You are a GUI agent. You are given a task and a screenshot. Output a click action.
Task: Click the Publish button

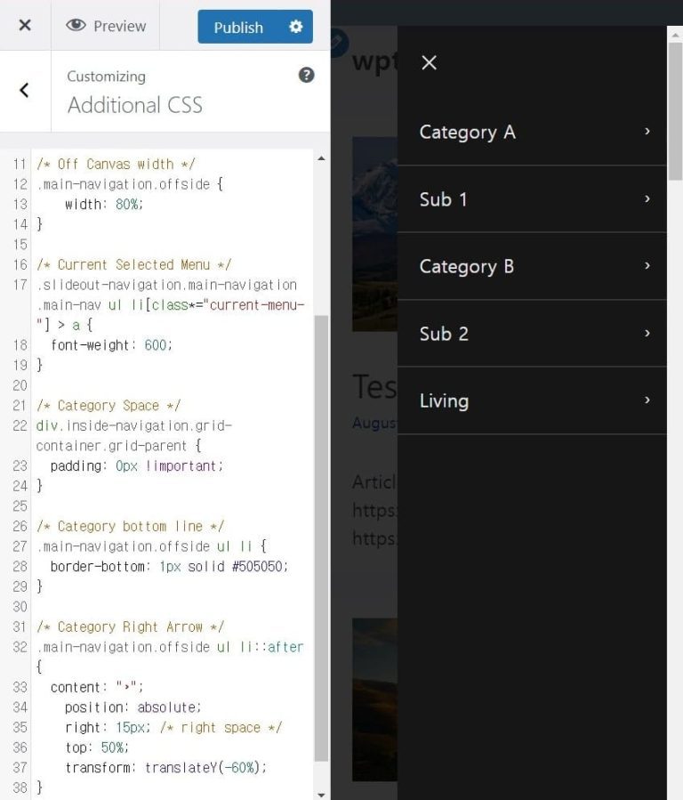tap(237, 27)
